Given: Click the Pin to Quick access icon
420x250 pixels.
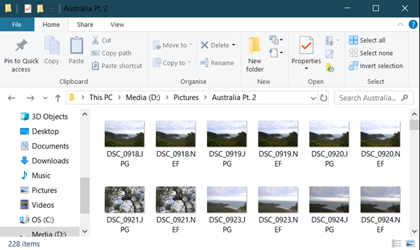Looking at the screenshot, I should point(21,46).
